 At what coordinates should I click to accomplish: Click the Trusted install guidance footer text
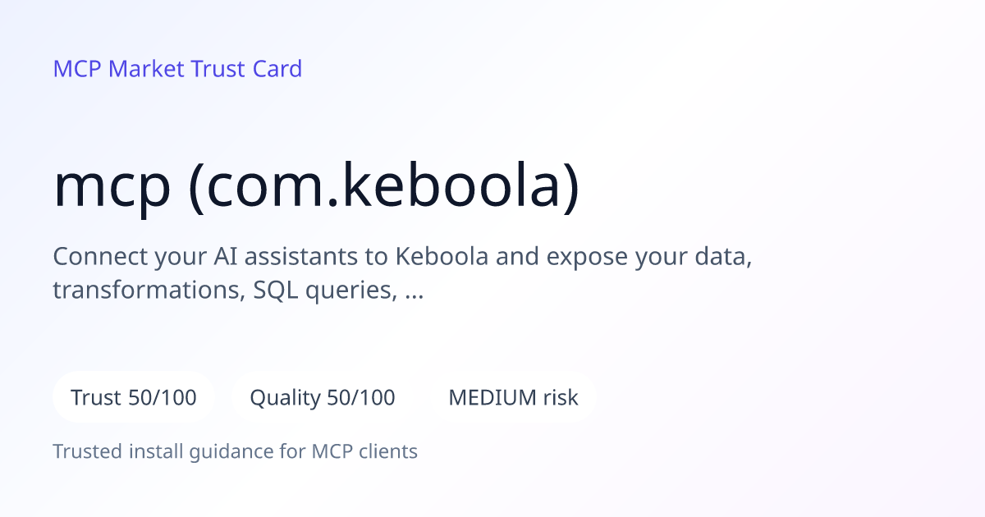pyautogui.click(x=236, y=451)
